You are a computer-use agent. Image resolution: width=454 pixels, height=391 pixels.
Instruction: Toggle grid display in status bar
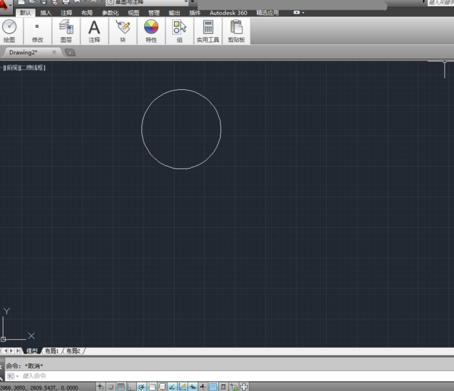coord(121,386)
